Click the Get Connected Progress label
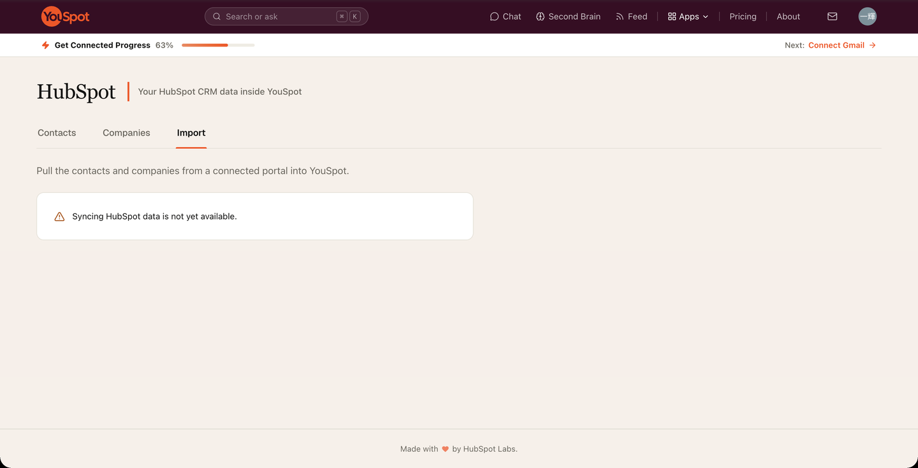 [x=103, y=45]
